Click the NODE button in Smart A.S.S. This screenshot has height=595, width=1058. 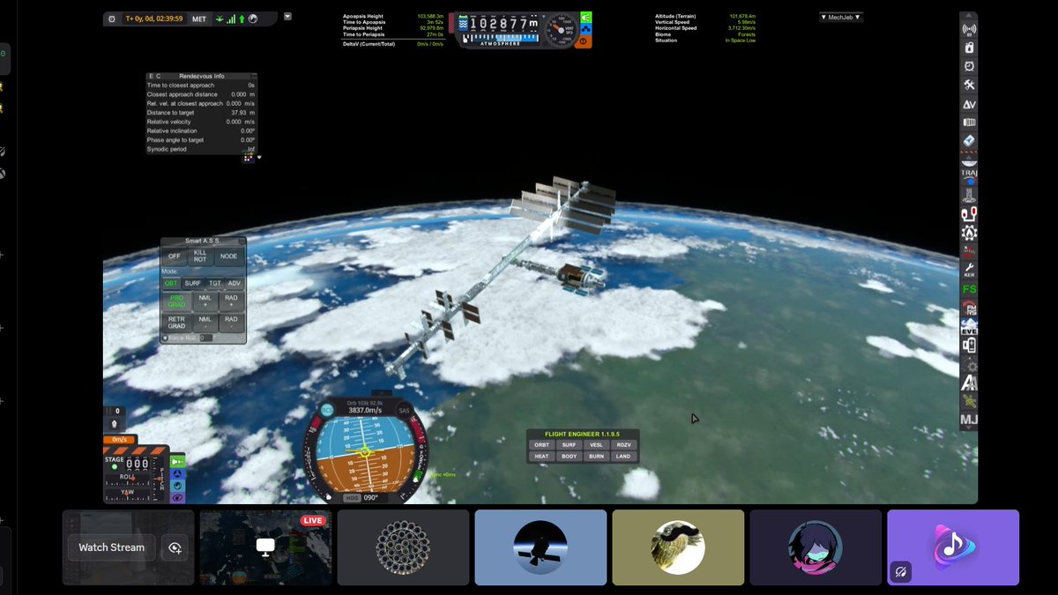click(x=228, y=257)
